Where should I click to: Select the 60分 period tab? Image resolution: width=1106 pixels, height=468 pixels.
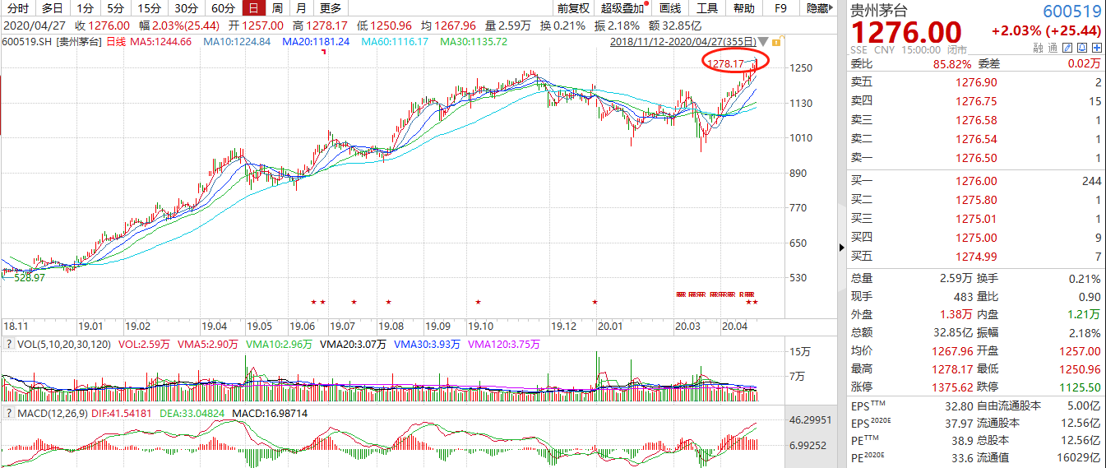pos(223,8)
